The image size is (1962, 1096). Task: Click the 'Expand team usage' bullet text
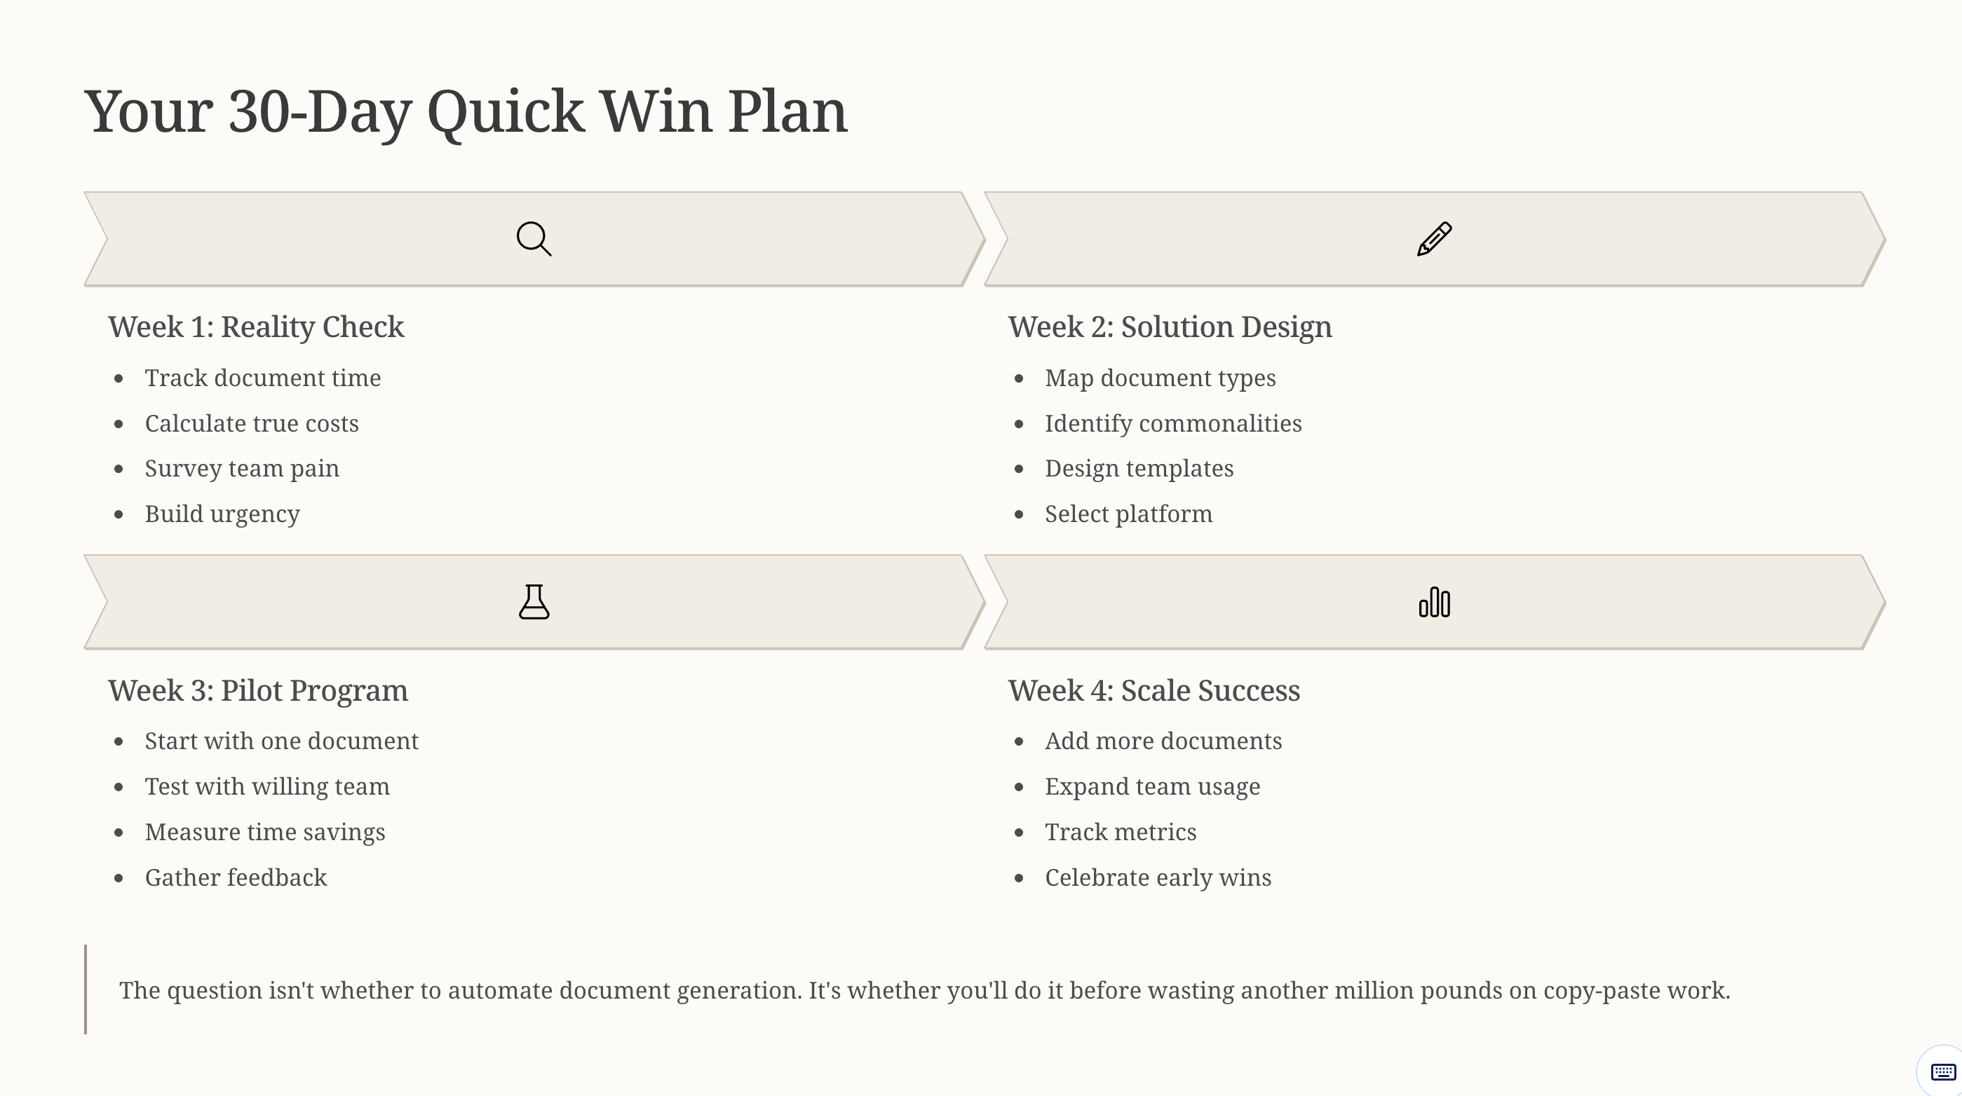pos(1152,787)
